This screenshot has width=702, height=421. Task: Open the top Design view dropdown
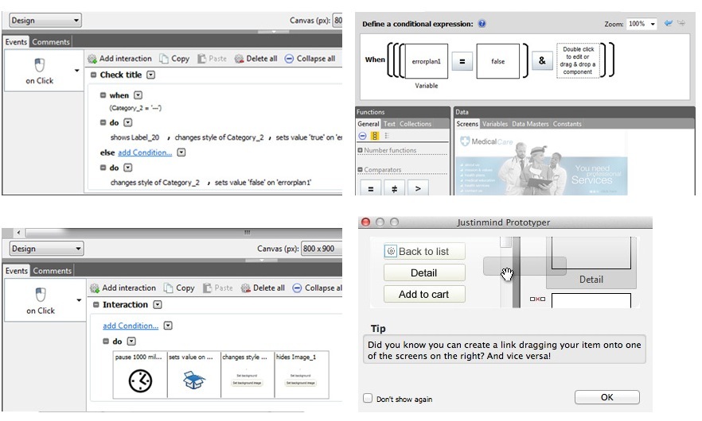point(45,20)
